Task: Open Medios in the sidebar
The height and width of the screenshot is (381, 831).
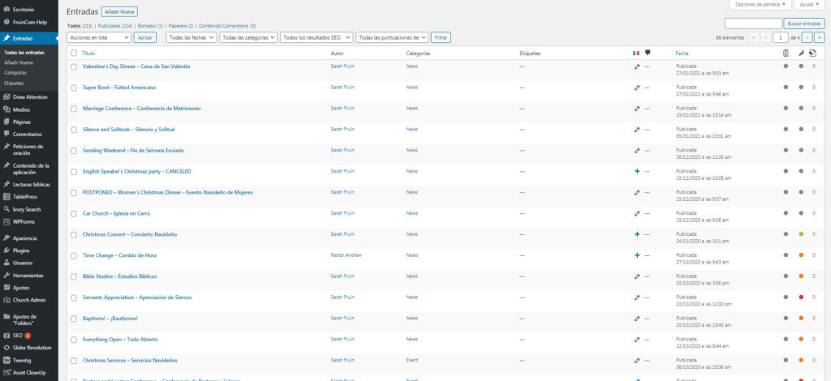Action: 21,109
